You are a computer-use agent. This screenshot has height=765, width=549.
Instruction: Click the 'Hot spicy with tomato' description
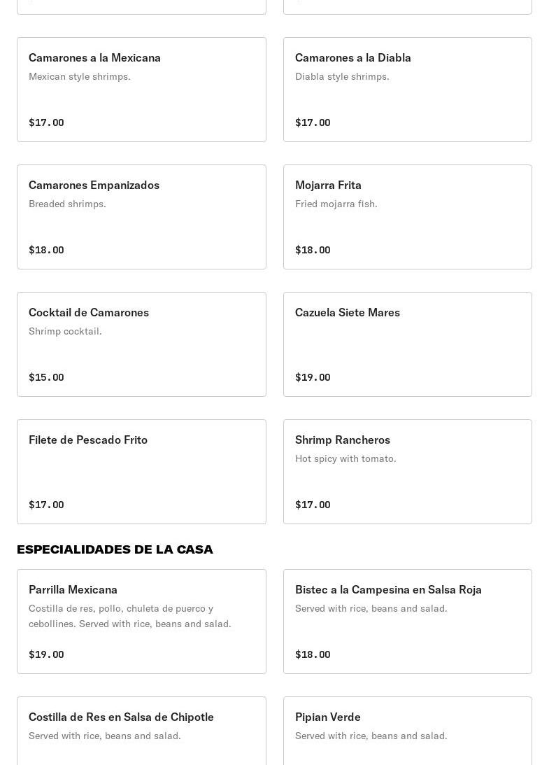coord(345,458)
